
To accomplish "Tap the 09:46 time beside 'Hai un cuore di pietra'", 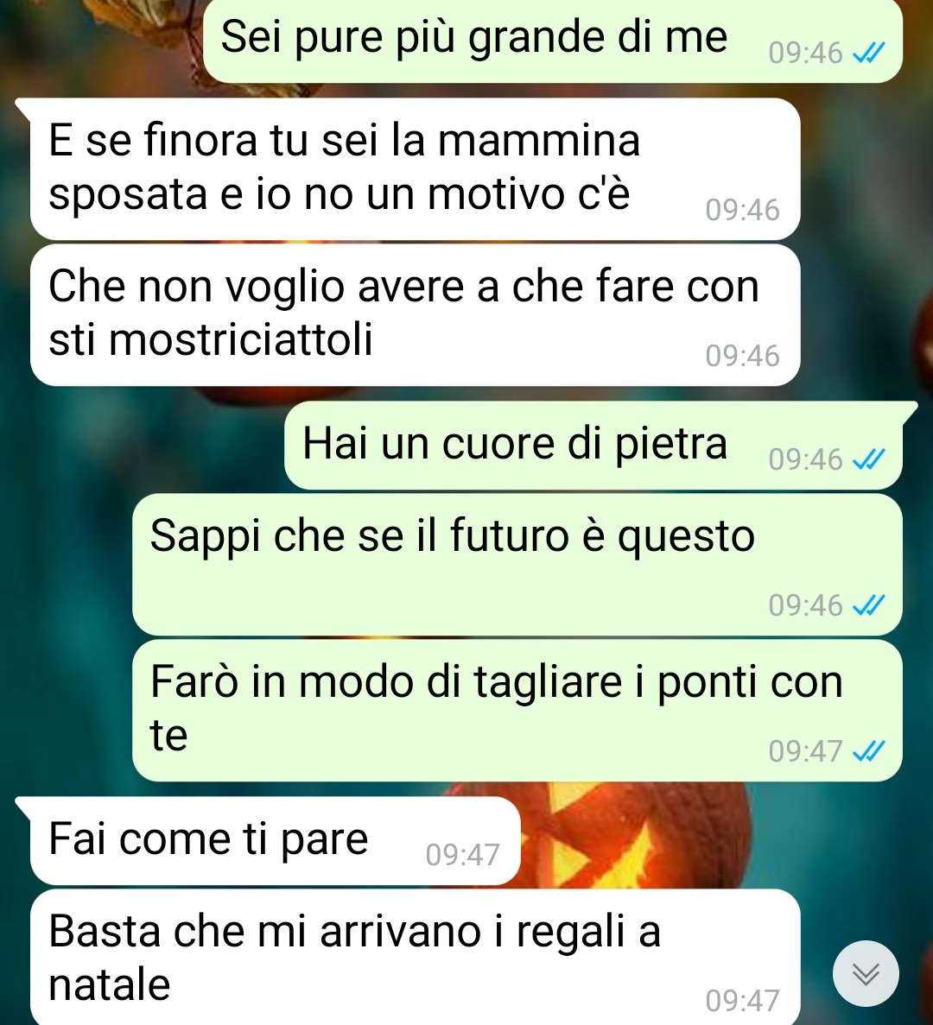I will [805, 459].
